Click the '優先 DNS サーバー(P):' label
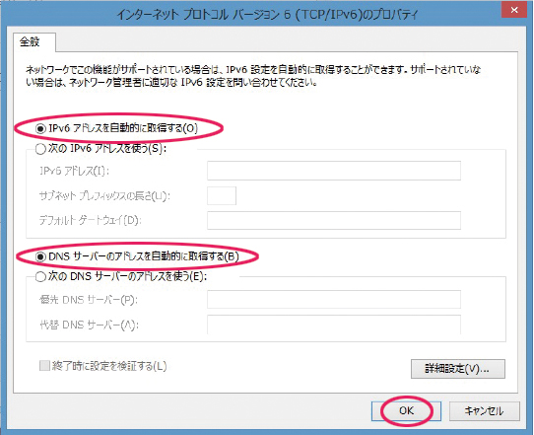Image resolution: width=534 pixels, height=435 pixels. click(x=89, y=300)
